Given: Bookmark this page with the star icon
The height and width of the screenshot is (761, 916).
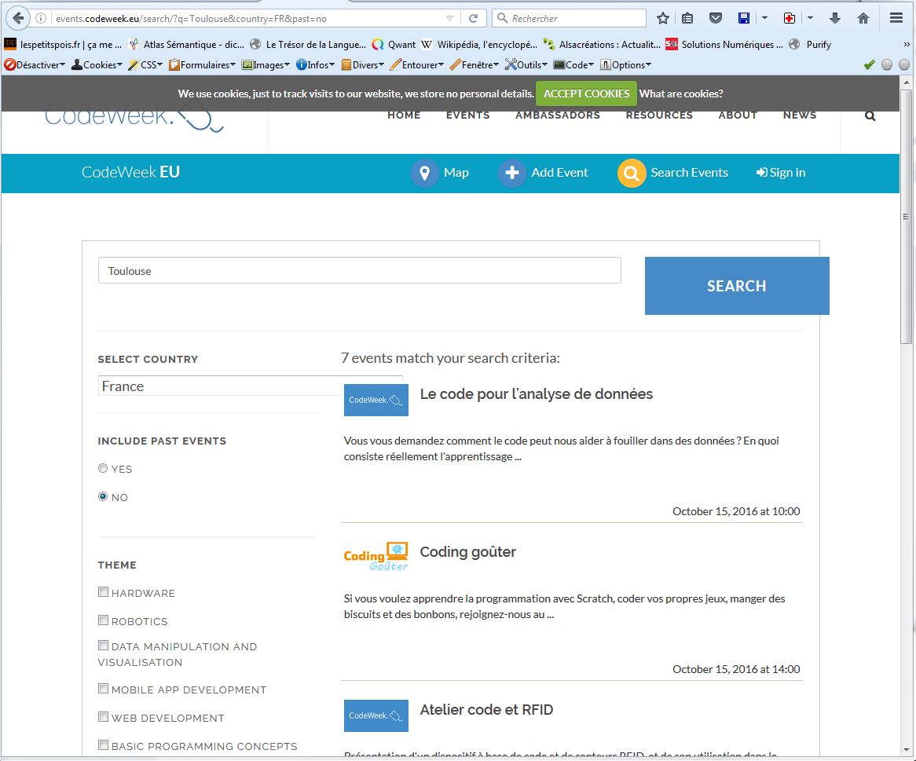Looking at the screenshot, I should [662, 18].
